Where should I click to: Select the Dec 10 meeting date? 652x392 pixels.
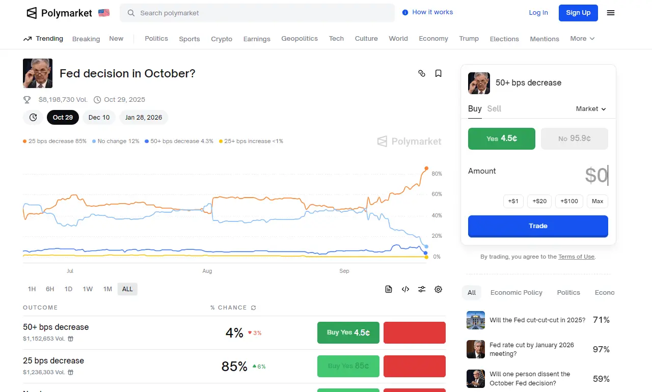click(x=99, y=118)
